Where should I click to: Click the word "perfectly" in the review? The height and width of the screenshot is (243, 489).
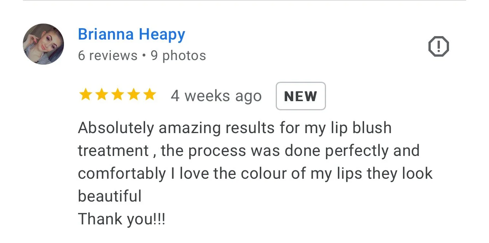coord(357,151)
